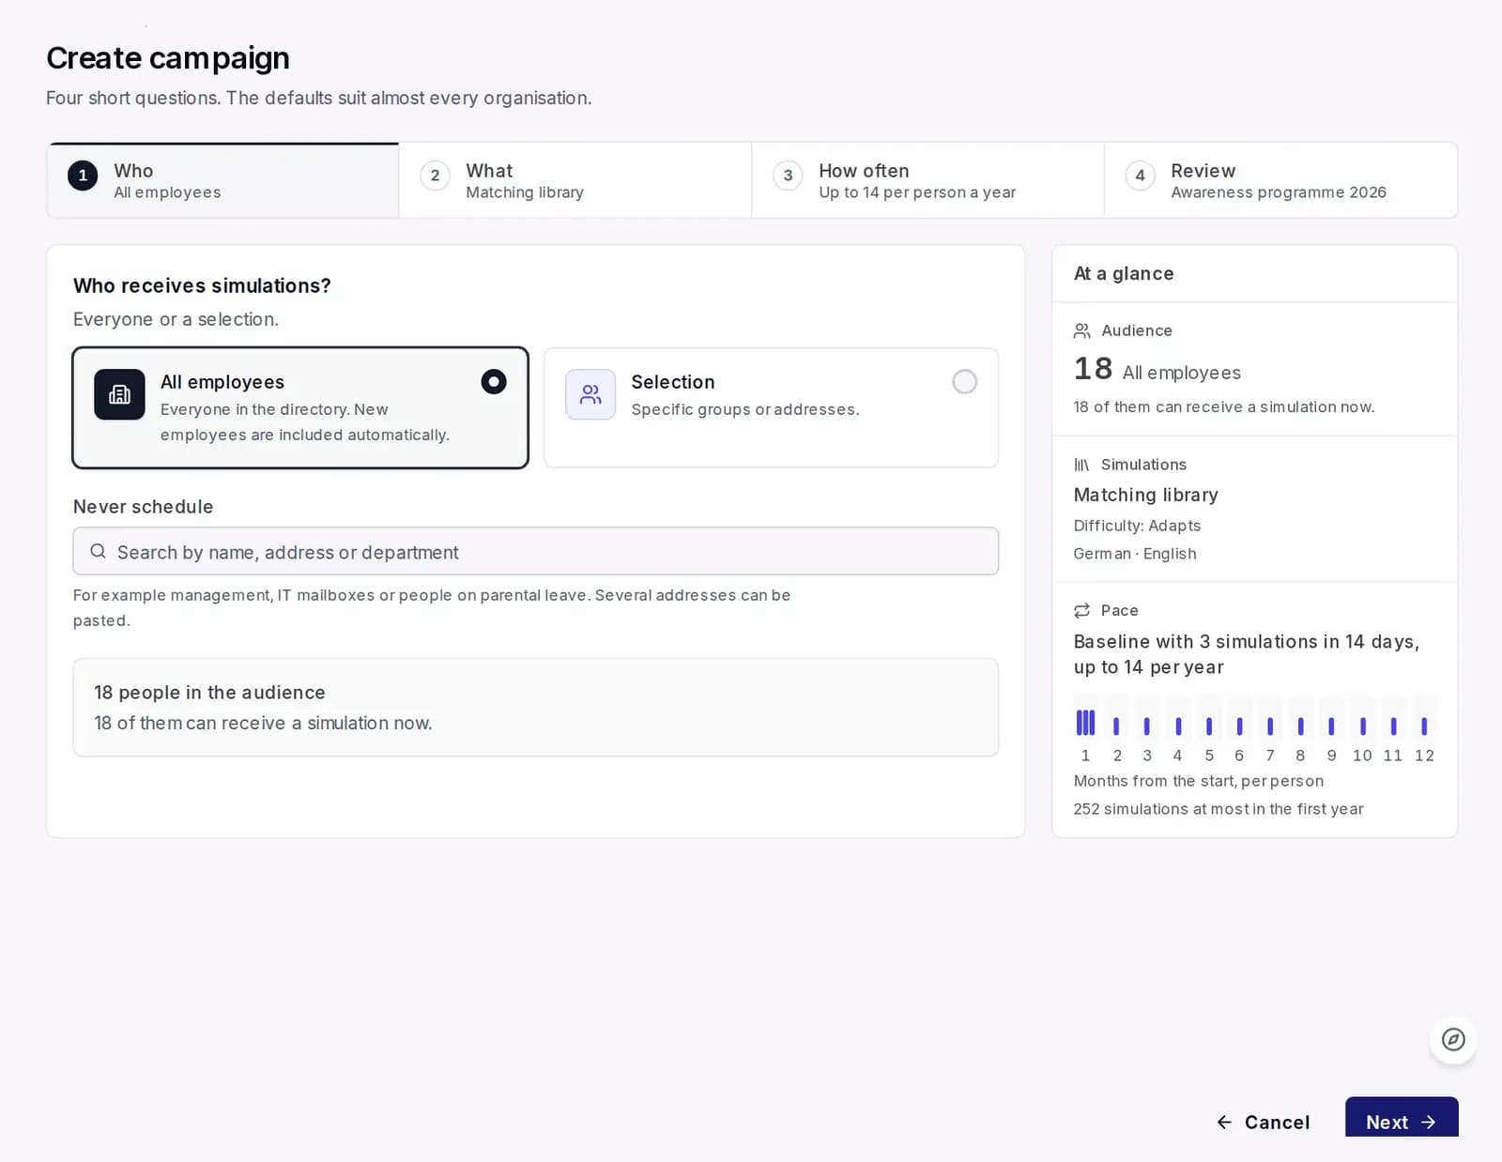Select the All employees radio button
This screenshot has height=1162, width=1502.
[494, 382]
